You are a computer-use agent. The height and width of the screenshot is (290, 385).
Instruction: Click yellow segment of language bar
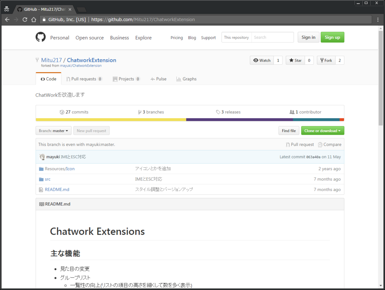pyautogui.click(x=111, y=120)
